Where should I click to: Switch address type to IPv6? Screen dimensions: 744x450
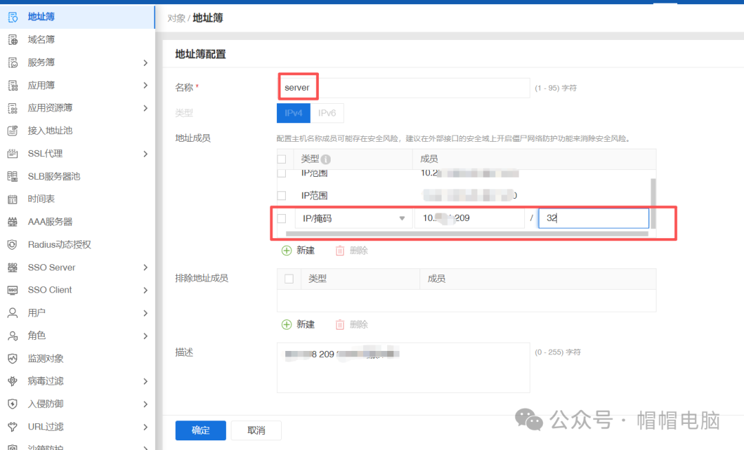coord(327,113)
